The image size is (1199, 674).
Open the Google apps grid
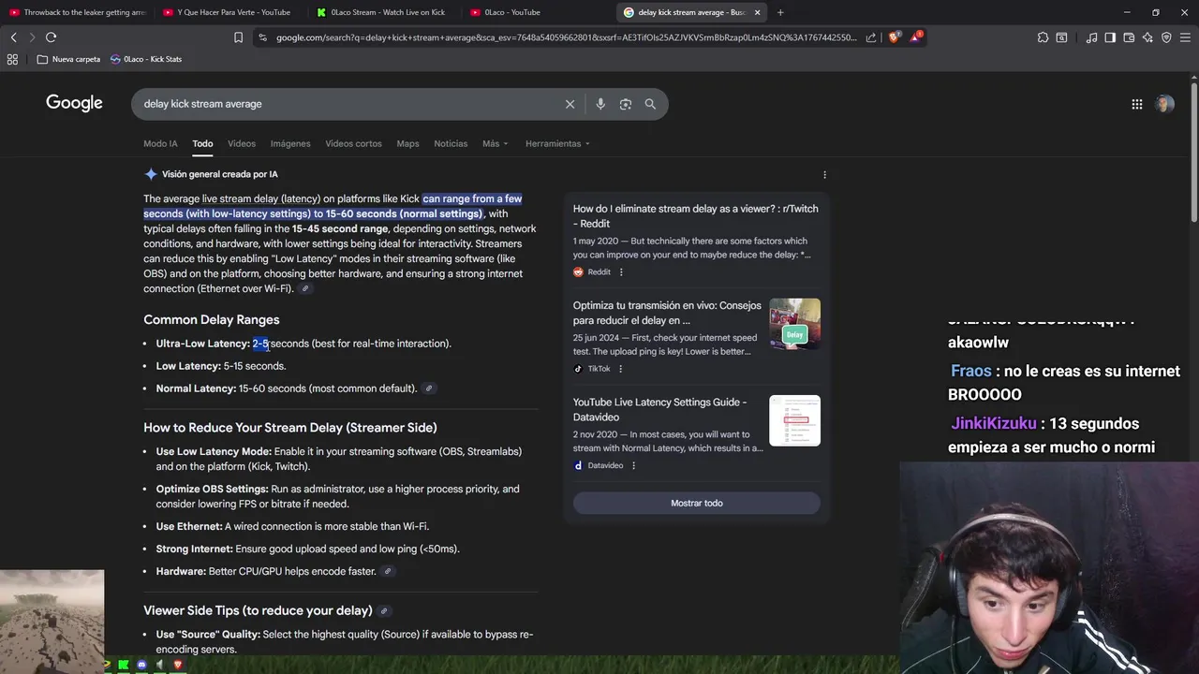coord(1137,104)
